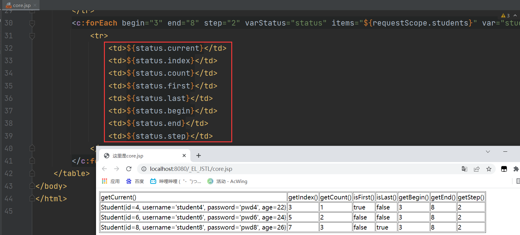Viewport: 520px width, 235px height.
Task: Open the Tampermonkey extension icon
Action: [504, 169]
